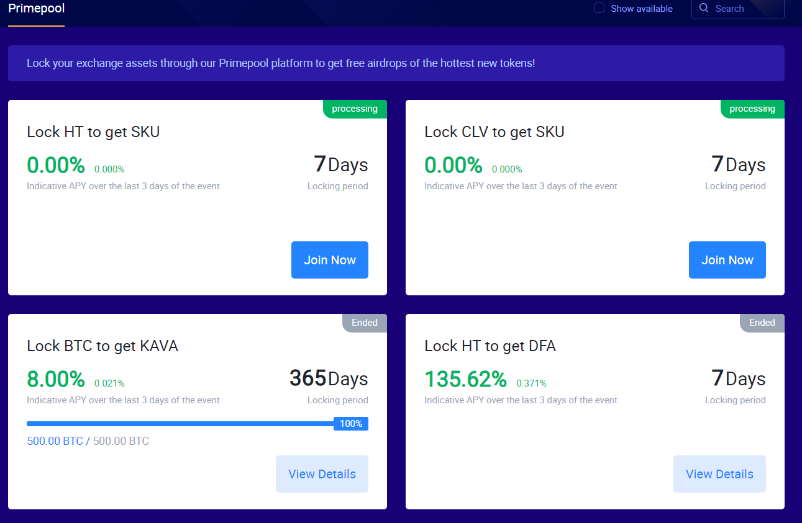Click the 100% progress label

point(351,424)
